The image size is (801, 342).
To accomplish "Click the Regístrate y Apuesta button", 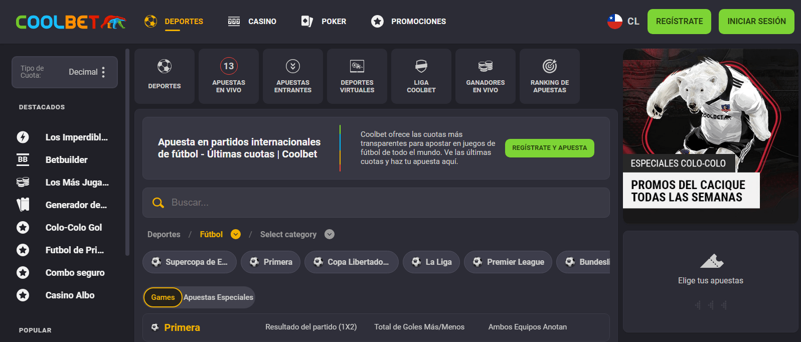I will point(550,148).
